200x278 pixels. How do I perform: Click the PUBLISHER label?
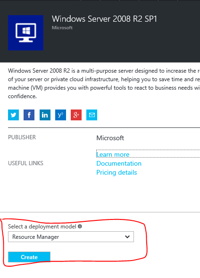coord(22,137)
